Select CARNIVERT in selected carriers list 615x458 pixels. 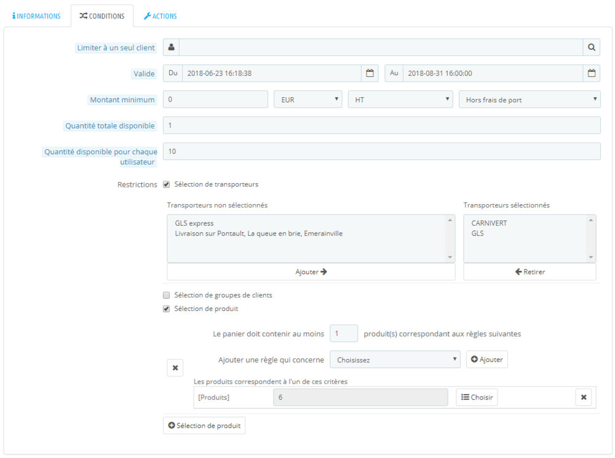coord(489,223)
